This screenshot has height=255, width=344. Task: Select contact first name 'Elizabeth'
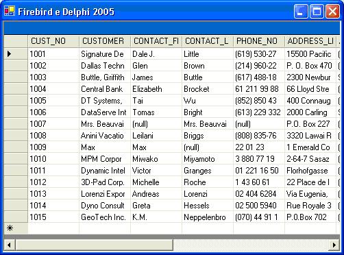pos(156,89)
